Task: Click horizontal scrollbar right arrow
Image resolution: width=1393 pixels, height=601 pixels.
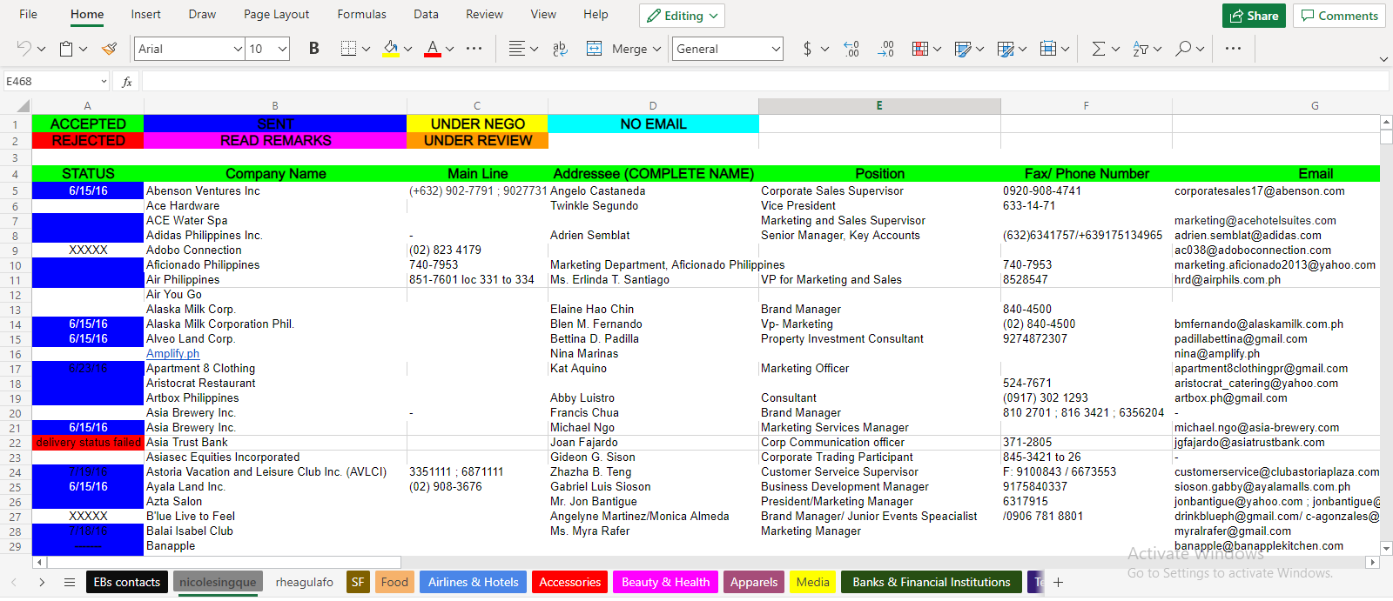Action: click(1373, 563)
